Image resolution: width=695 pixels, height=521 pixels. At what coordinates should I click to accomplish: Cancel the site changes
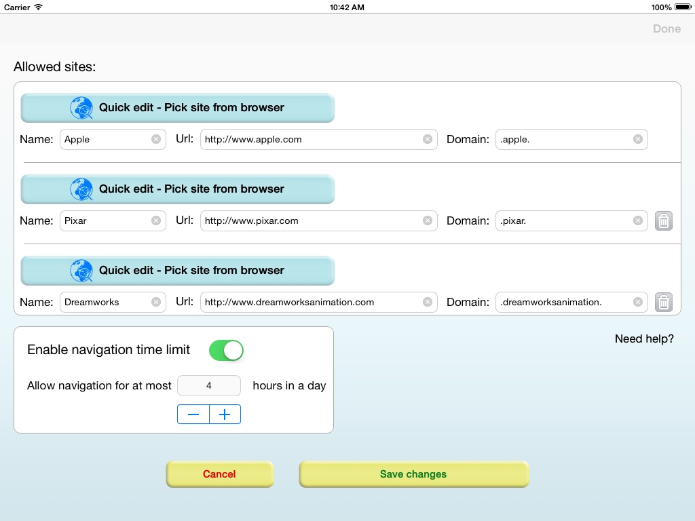pos(220,474)
